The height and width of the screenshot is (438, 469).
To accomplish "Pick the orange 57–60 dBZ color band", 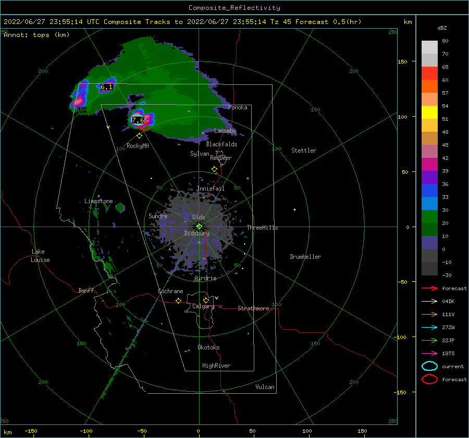I will click(429, 86).
